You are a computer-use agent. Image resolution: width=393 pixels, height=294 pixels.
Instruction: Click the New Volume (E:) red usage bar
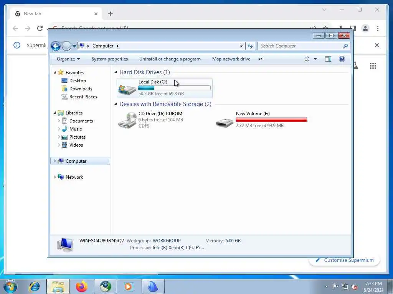pyautogui.click(x=272, y=120)
